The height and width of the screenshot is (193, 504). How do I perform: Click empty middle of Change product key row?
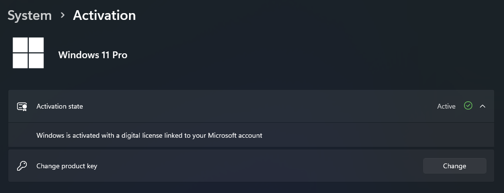click(x=257, y=166)
